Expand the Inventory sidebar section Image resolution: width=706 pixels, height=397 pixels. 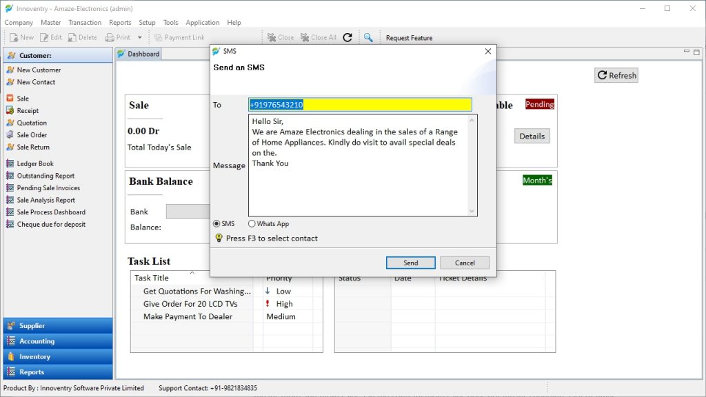pyautogui.click(x=58, y=356)
